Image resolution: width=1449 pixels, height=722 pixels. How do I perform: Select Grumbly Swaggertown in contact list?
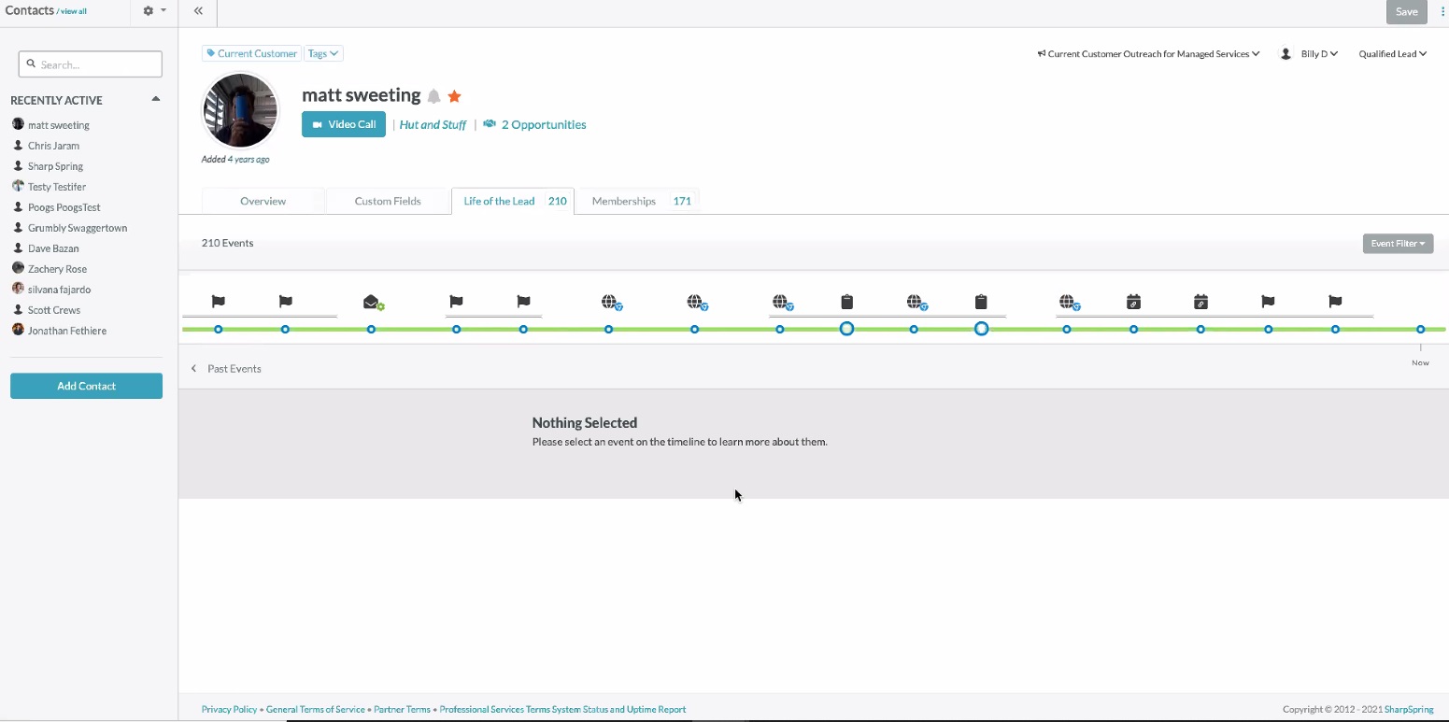pyautogui.click(x=78, y=228)
